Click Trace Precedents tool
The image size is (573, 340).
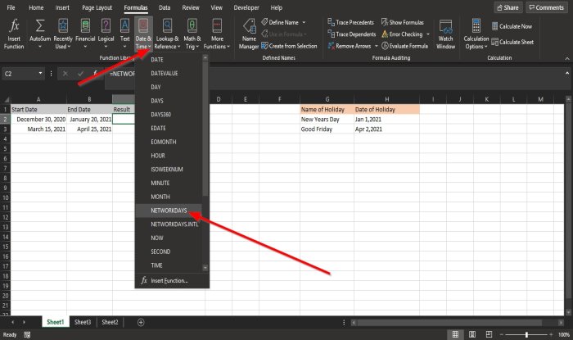[x=352, y=23]
